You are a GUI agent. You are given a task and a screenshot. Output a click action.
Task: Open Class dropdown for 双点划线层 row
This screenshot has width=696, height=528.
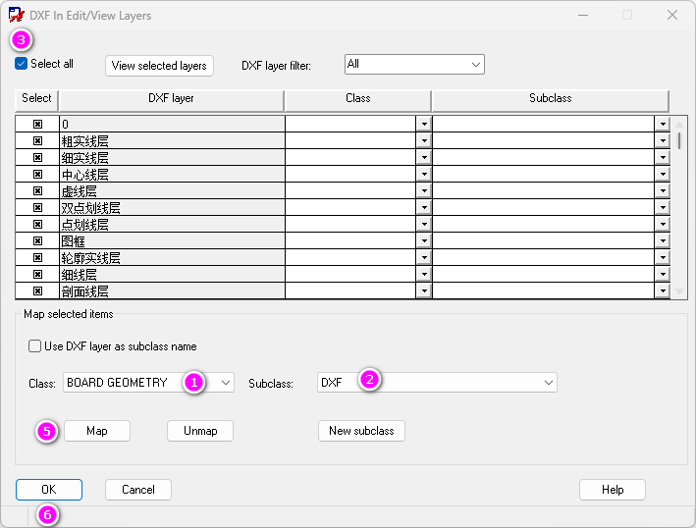(424, 208)
